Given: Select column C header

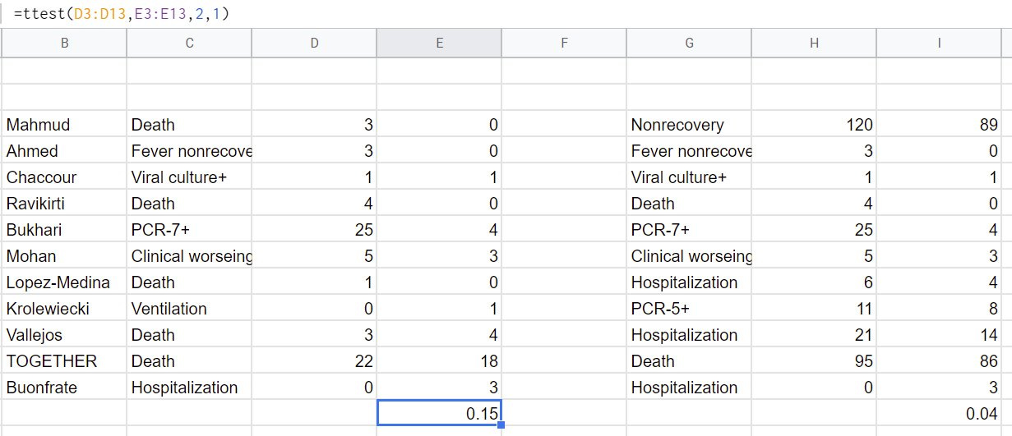Looking at the screenshot, I should tap(189, 44).
